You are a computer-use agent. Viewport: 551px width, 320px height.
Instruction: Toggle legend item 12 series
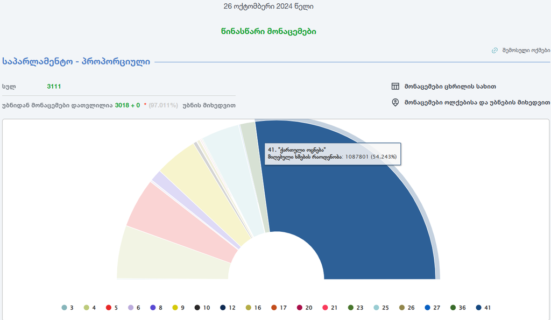[228, 308]
